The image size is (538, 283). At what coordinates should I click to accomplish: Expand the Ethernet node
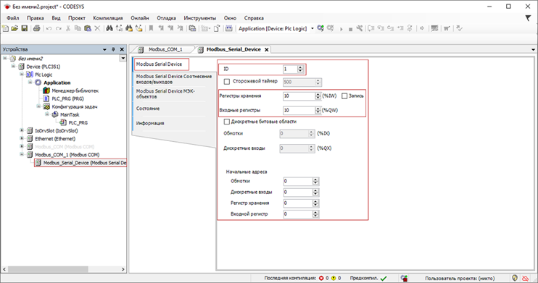22,138
